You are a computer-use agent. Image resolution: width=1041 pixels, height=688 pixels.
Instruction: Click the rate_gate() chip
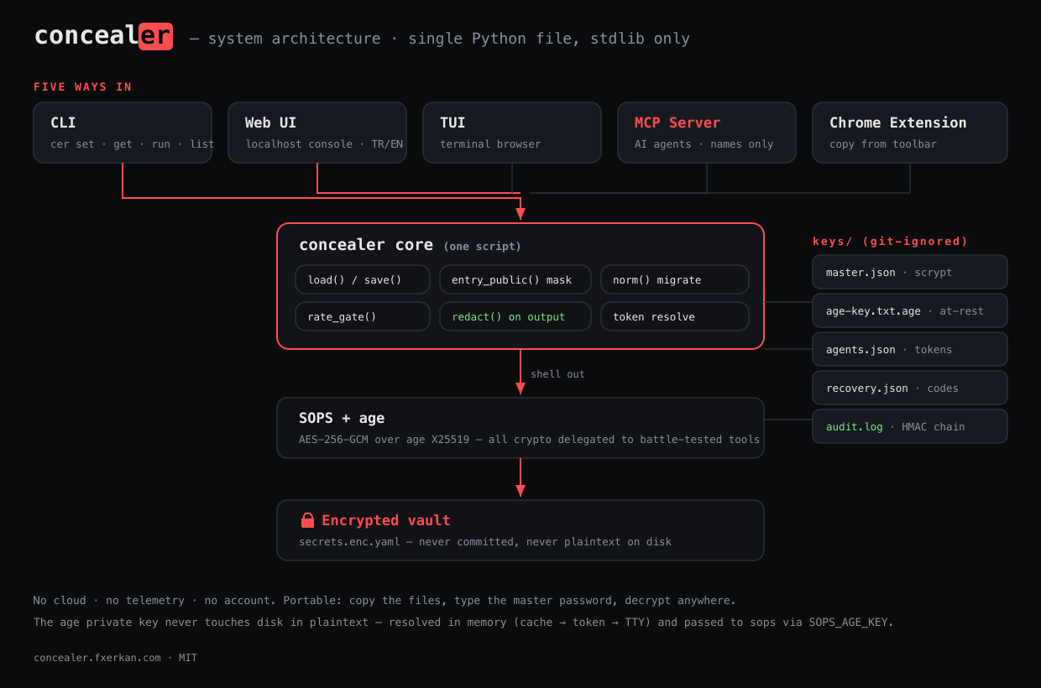point(363,316)
